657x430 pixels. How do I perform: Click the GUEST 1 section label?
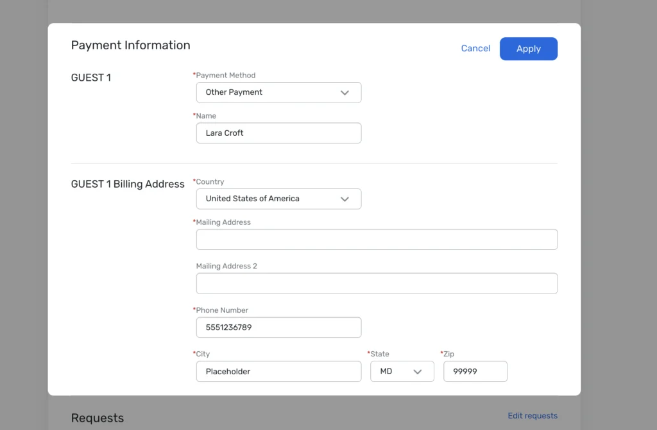pyautogui.click(x=90, y=78)
